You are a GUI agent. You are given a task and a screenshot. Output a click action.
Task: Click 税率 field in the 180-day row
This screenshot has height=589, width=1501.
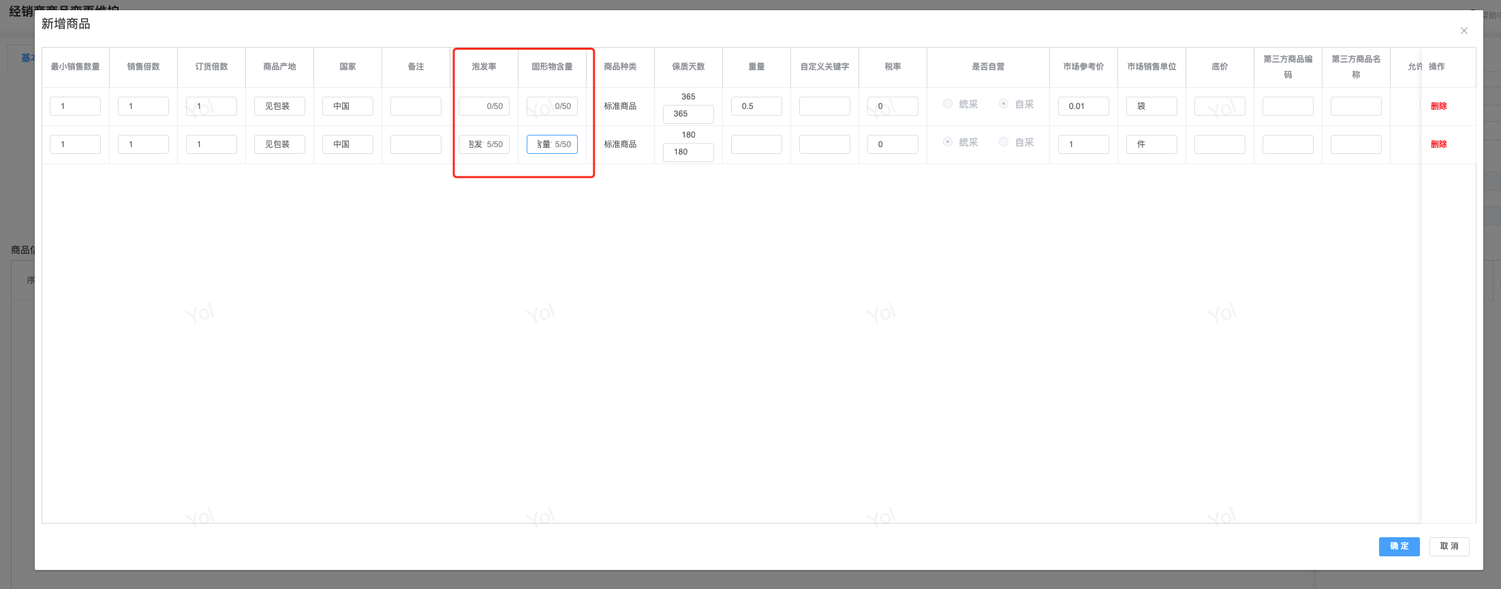point(893,144)
